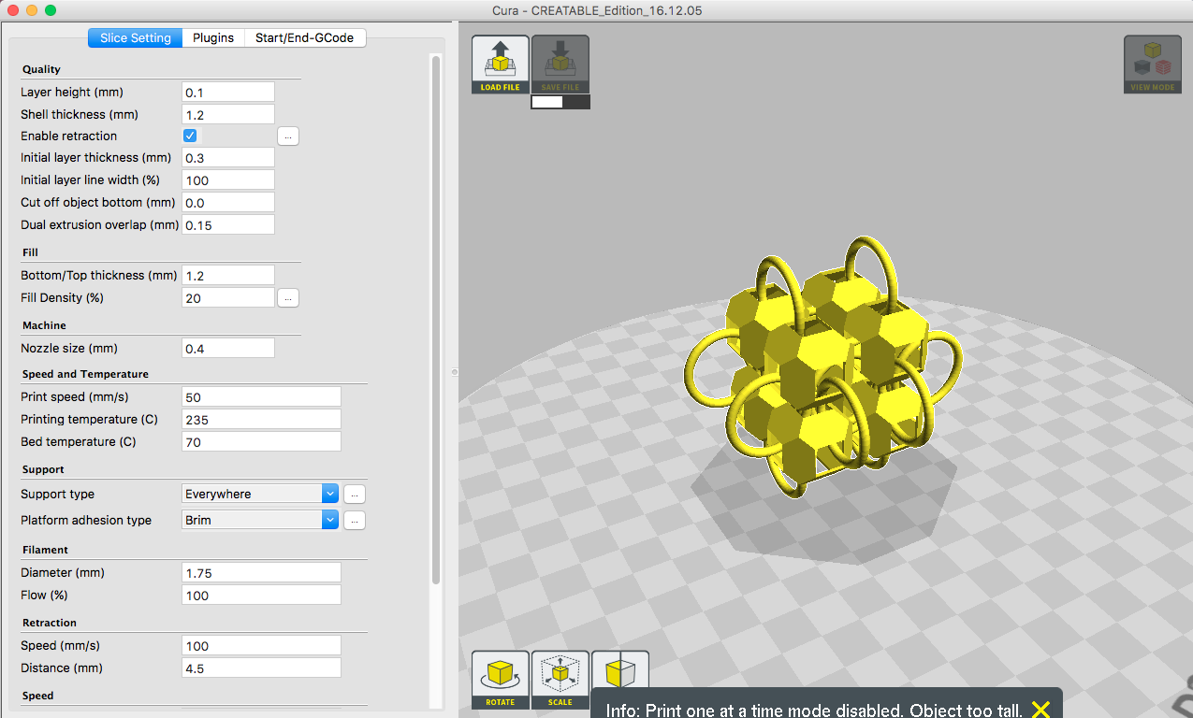Open retraction settings ellipsis button
1193x718 pixels.
[288, 136]
